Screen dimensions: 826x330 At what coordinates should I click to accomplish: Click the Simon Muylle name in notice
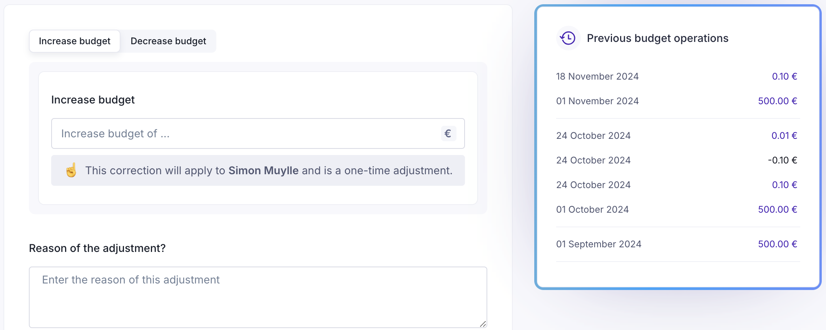tap(263, 170)
